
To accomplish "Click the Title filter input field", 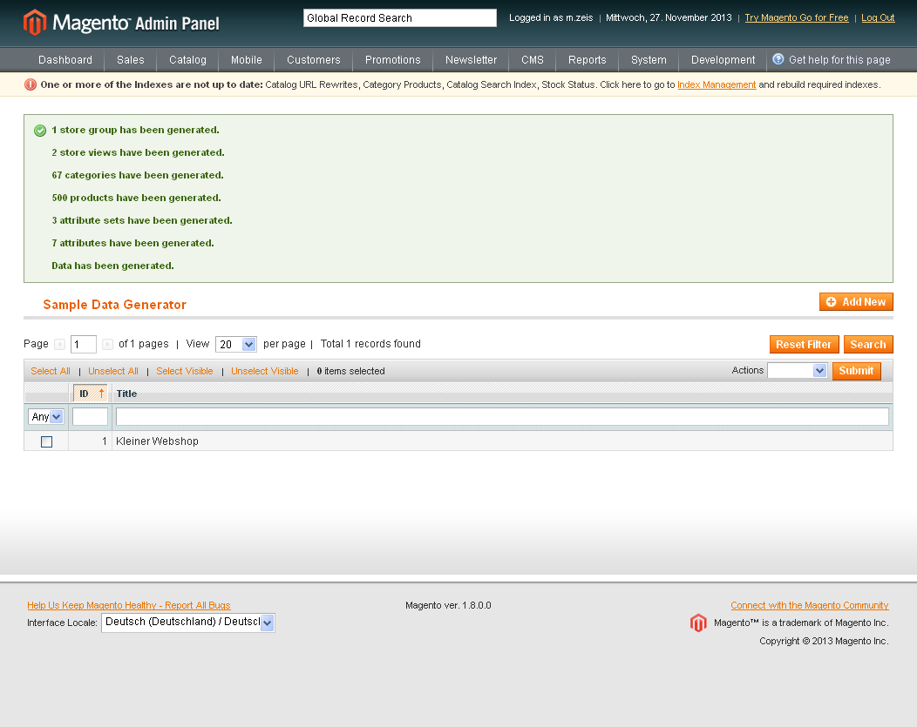I will point(502,416).
